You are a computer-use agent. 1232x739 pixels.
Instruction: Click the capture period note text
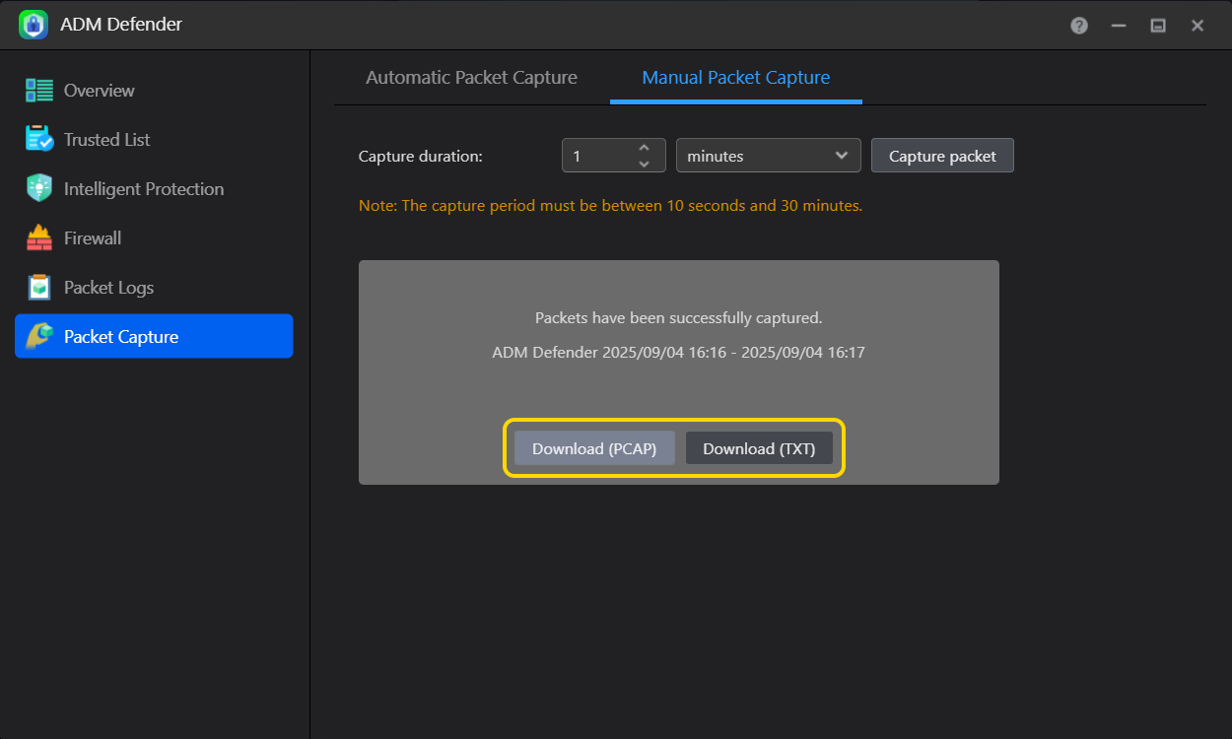coord(611,206)
